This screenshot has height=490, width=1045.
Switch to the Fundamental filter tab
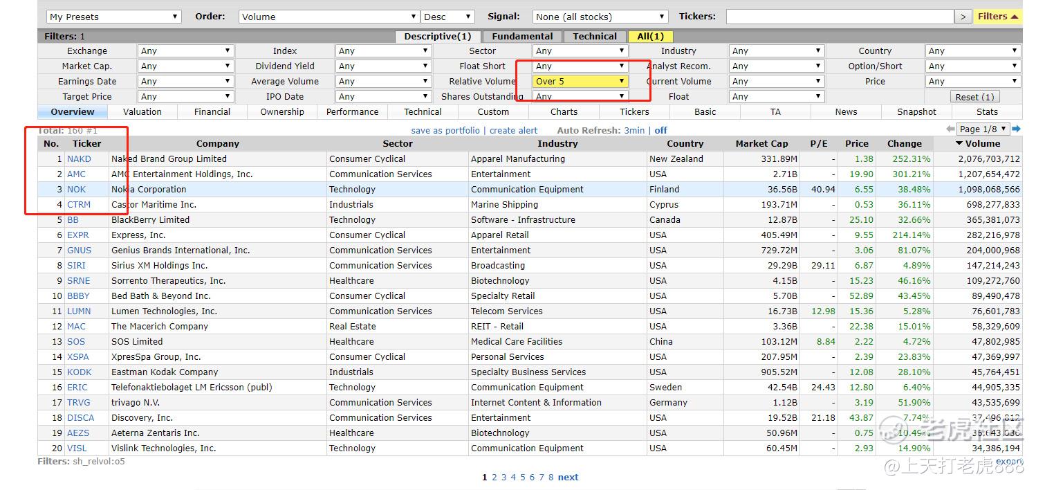522,37
